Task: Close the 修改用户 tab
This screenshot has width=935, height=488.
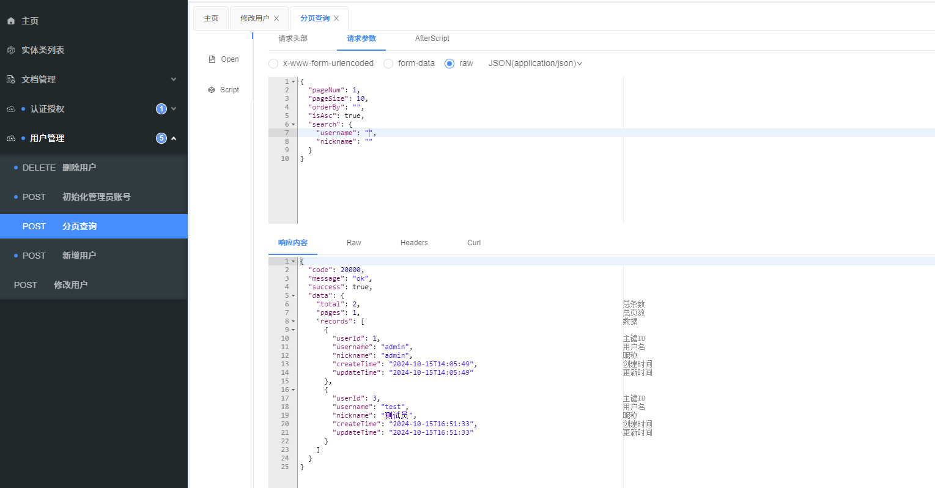Action: click(276, 18)
